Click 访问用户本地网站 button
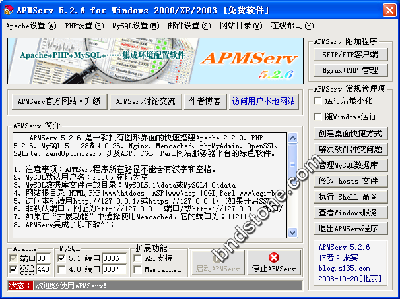The image size is (400, 299). [264, 101]
